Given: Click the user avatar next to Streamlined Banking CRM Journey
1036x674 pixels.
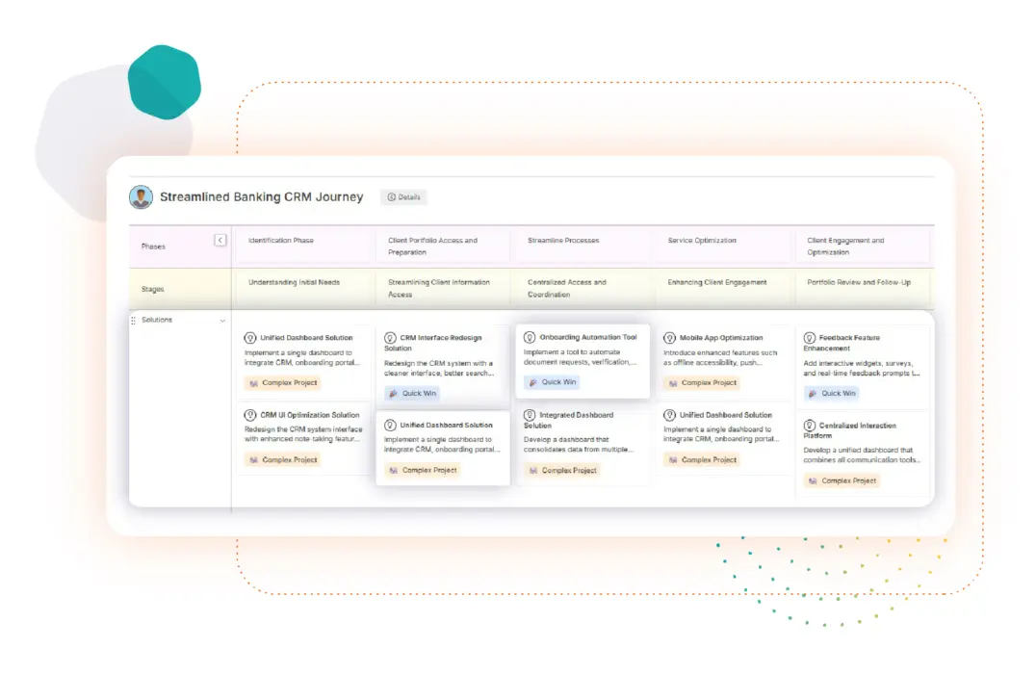Looking at the screenshot, I should (x=140, y=196).
